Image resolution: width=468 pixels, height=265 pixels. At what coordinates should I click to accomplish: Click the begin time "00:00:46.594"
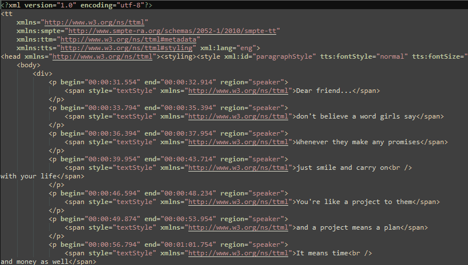pyautogui.click(x=112, y=193)
